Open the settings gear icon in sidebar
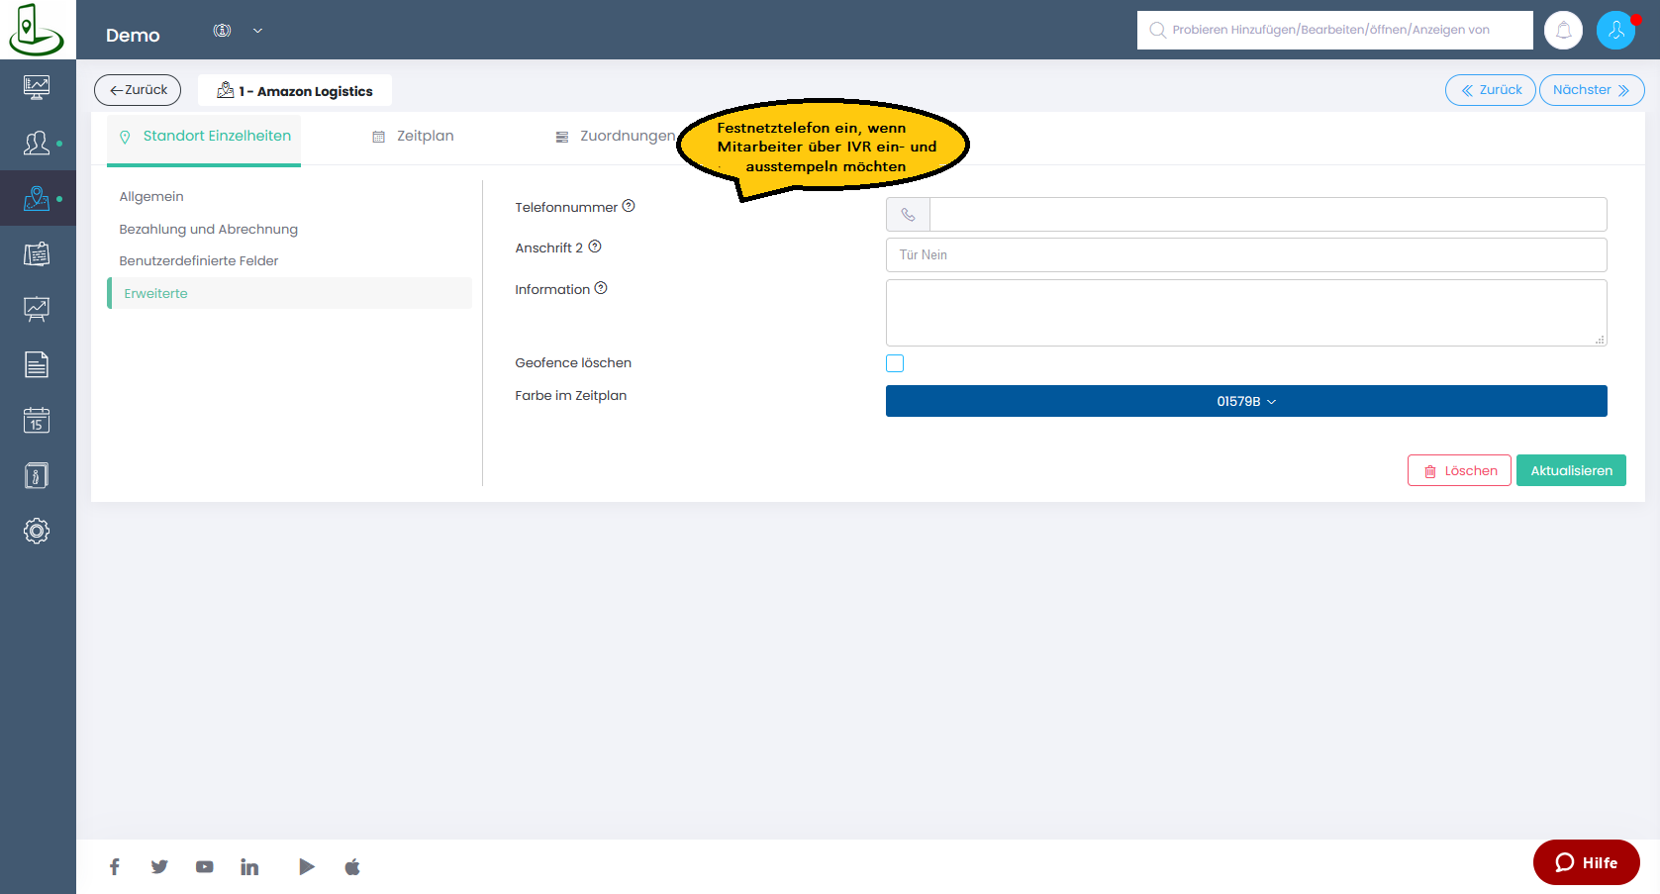Screen dimensions: 1660x894 37,531
